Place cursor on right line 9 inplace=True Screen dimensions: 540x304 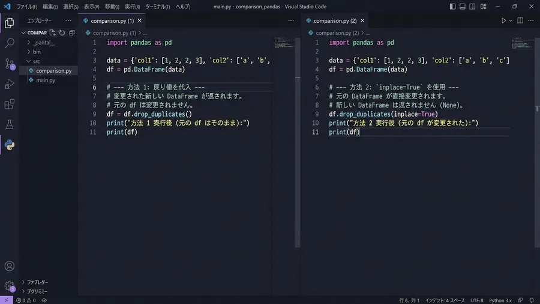click(414, 114)
